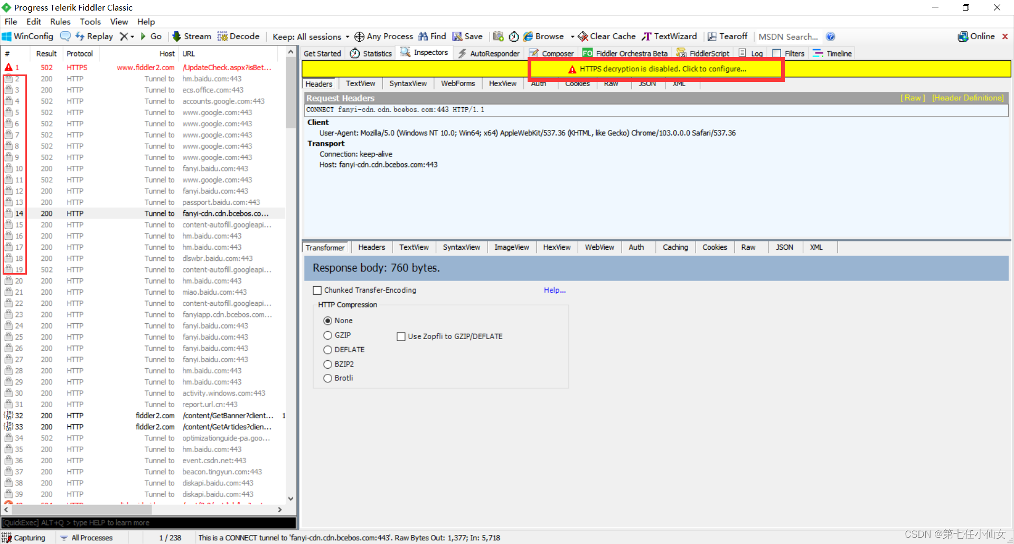Open Keep: All sessions dropdown
Screen dimensions: 1014x544
[x=311, y=36]
